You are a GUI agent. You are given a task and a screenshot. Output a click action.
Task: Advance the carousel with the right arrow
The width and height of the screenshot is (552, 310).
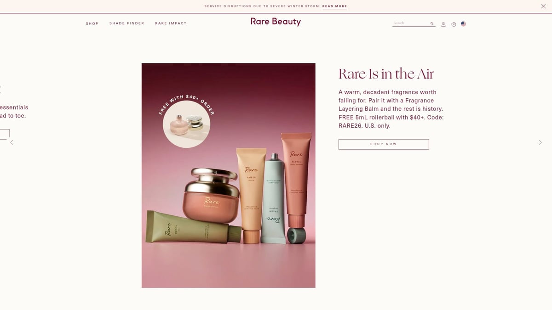(x=540, y=142)
